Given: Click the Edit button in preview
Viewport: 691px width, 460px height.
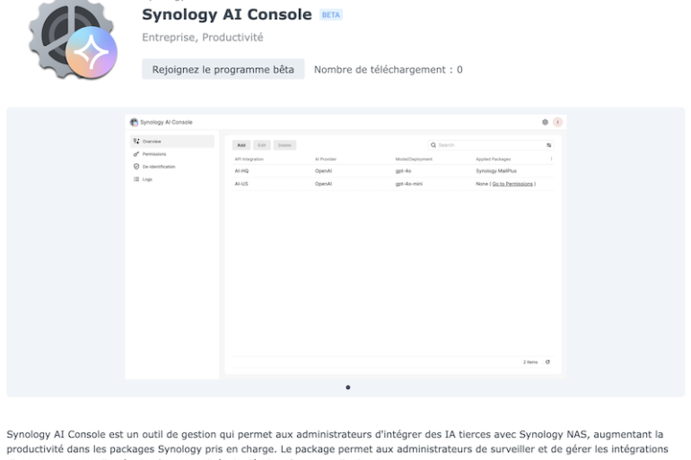Looking at the screenshot, I should pyautogui.click(x=262, y=145).
